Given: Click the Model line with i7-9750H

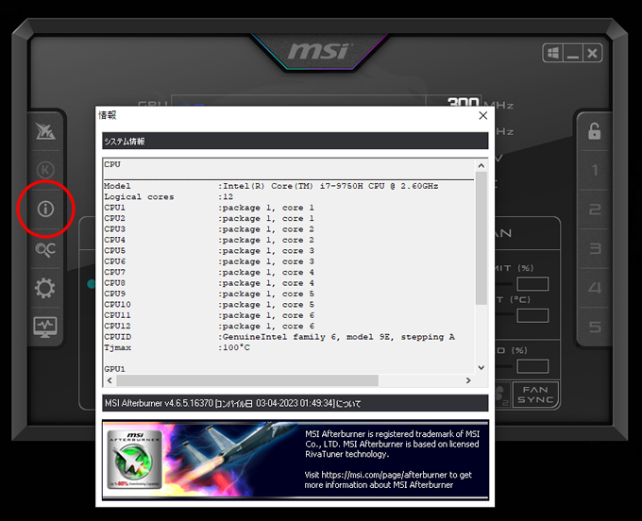Looking at the screenshot, I should [271, 186].
